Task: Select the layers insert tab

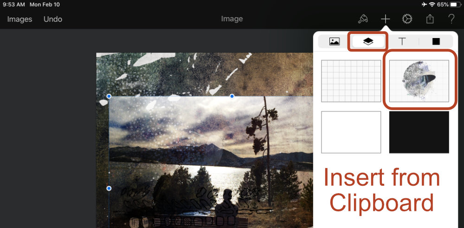Action: click(368, 41)
